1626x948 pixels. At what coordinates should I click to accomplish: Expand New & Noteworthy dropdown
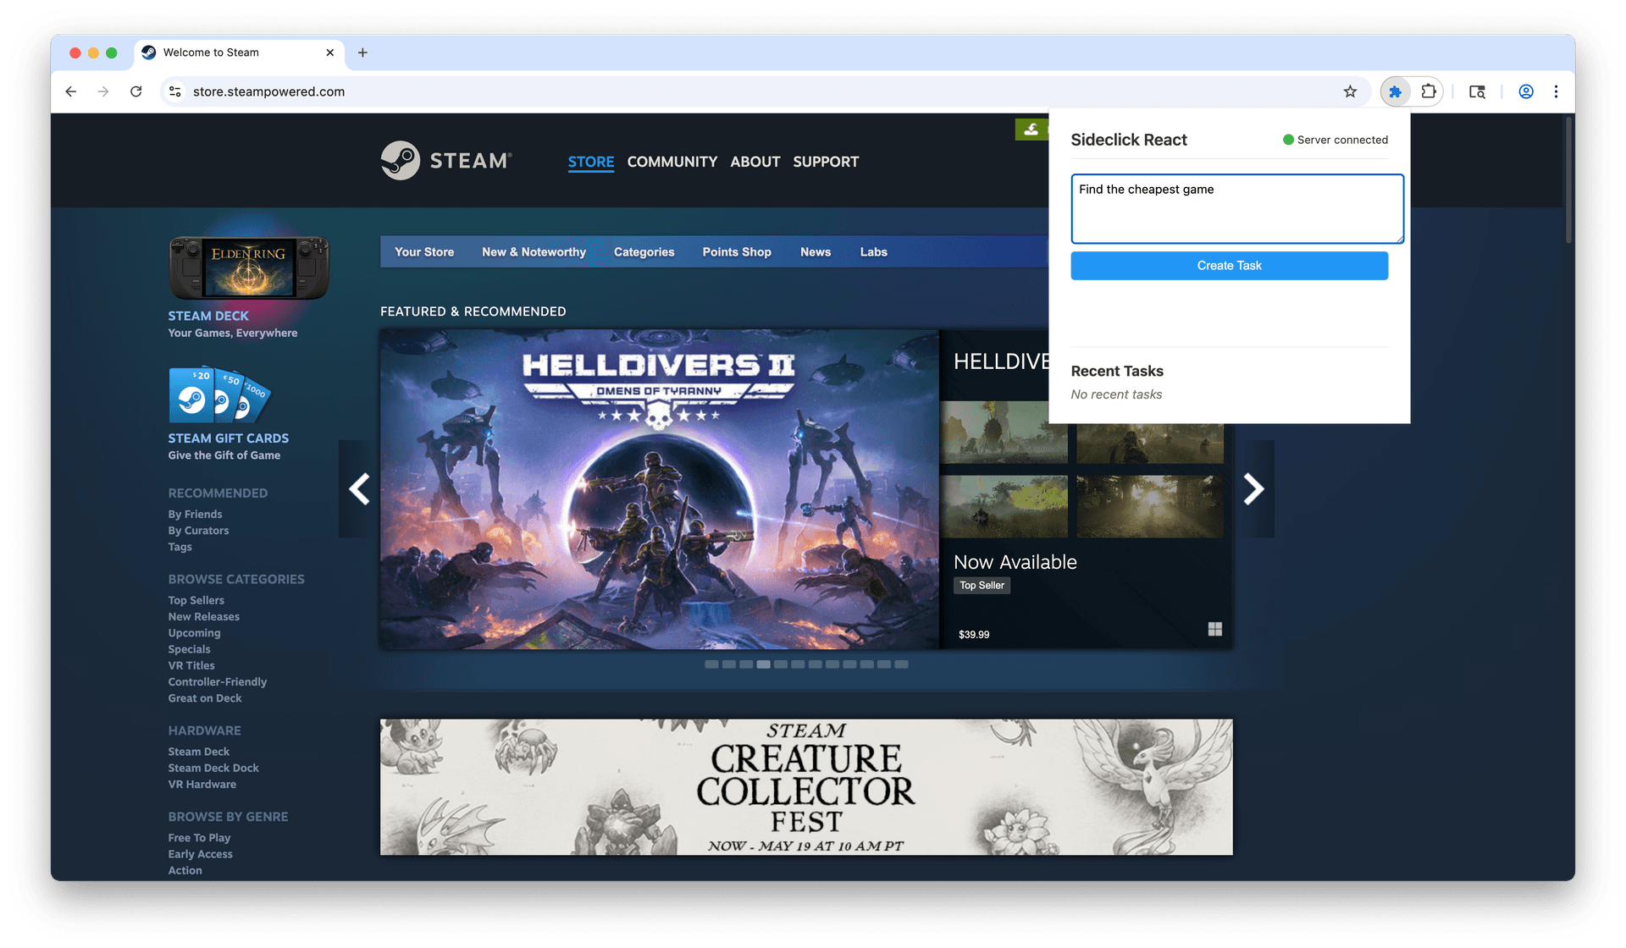click(x=534, y=252)
